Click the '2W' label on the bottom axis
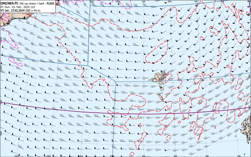This screenshot has height=157, width=251. coord(239,156)
